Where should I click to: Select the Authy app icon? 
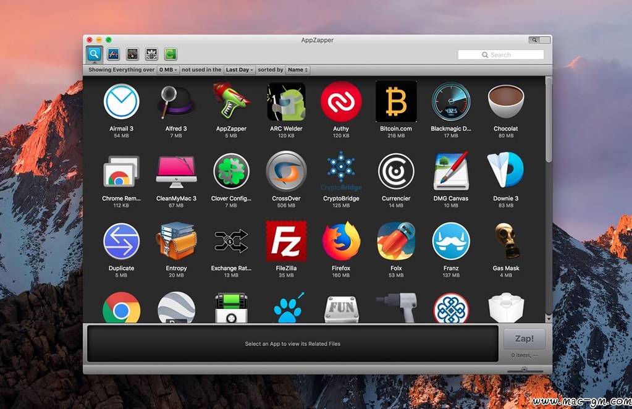[x=341, y=101]
